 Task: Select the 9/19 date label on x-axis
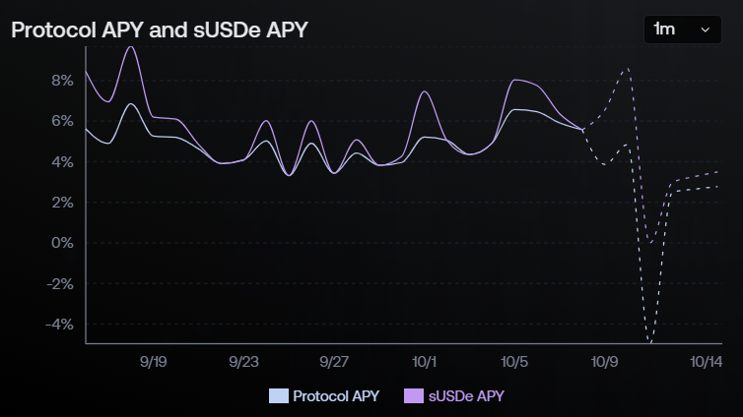tap(153, 361)
